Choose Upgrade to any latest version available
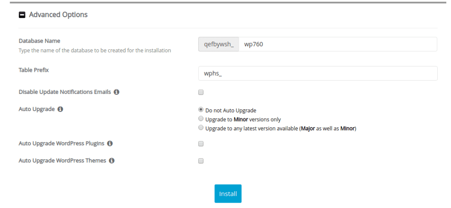 pyautogui.click(x=201, y=127)
